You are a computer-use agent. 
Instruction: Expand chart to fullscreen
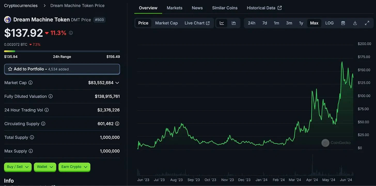pyautogui.click(x=367, y=23)
